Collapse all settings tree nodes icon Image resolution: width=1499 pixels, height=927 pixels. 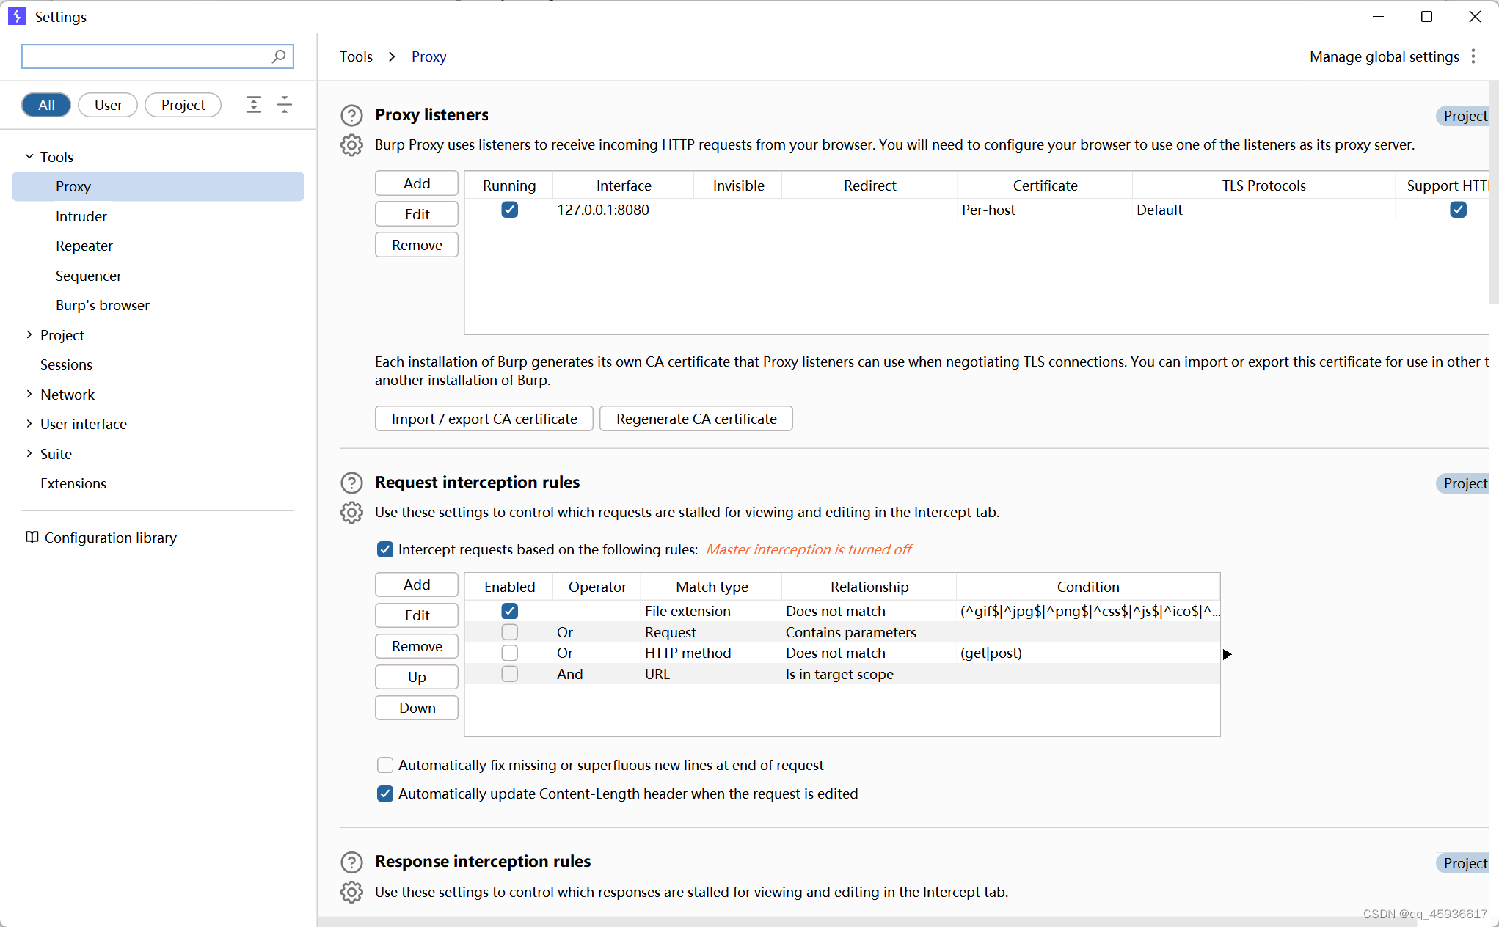[285, 105]
